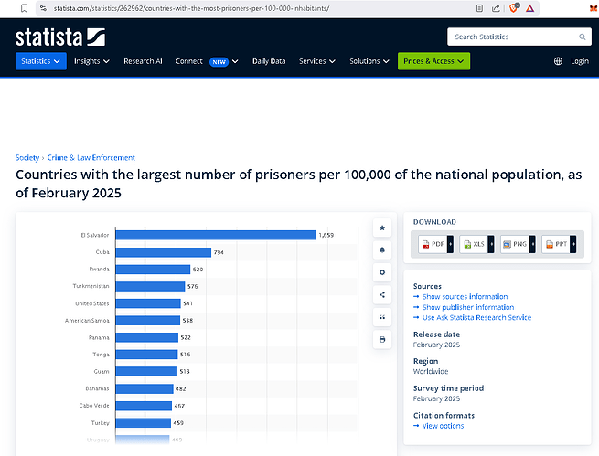Click the Search Statistics input field
Image resolution: width=599 pixels, height=456 pixels.
point(510,37)
